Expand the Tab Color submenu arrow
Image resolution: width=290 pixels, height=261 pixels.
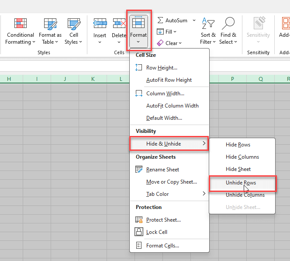pyautogui.click(x=204, y=194)
